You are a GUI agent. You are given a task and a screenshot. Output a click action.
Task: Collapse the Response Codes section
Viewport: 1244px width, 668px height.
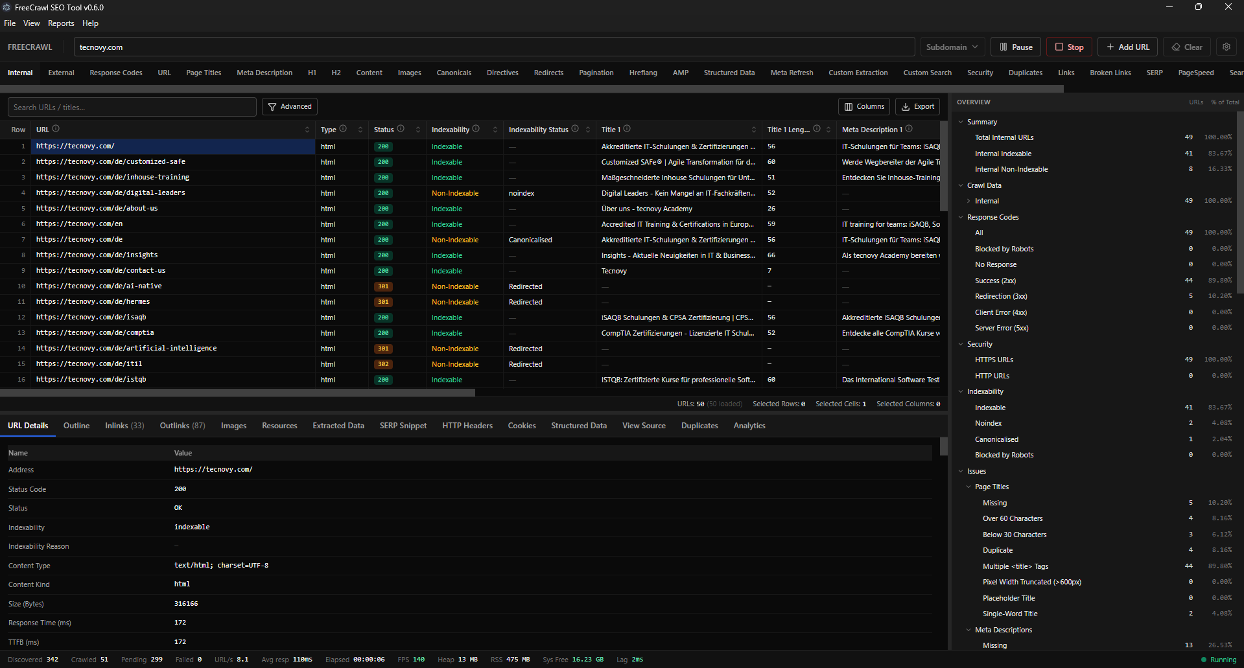(961, 217)
